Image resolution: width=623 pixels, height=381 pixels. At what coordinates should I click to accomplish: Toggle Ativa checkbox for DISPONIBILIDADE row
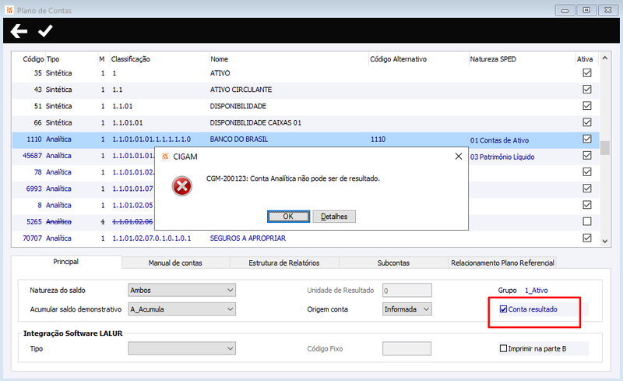[587, 106]
